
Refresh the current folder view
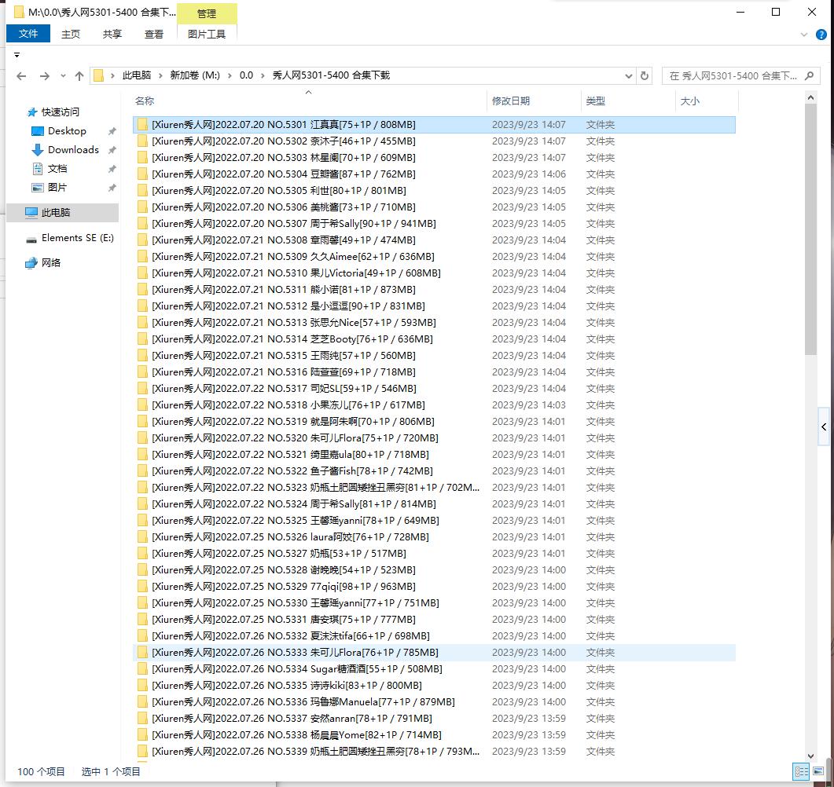pos(644,75)
